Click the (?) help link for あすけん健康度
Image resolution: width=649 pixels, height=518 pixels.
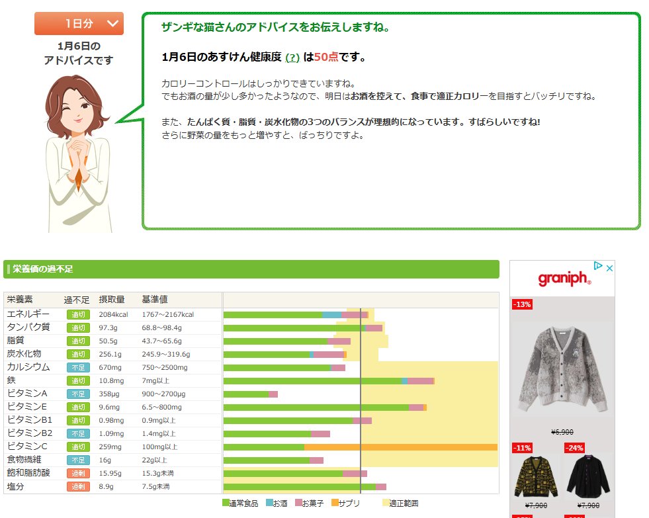(x=292, y=58)
